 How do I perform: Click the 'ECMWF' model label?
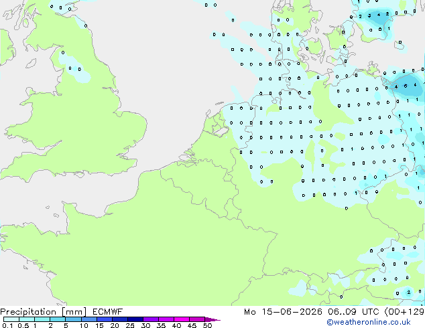[108, 312]
